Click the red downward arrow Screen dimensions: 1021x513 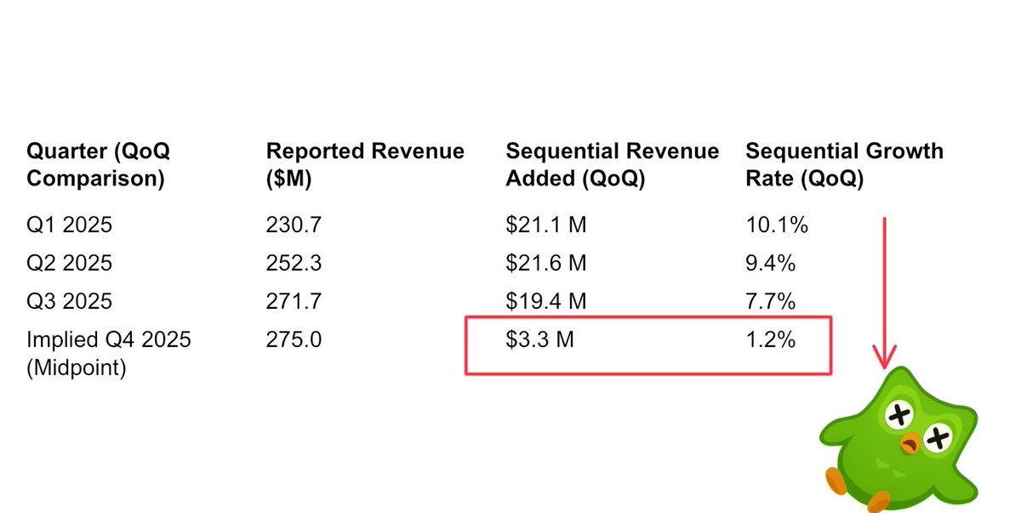coord(885,289)
